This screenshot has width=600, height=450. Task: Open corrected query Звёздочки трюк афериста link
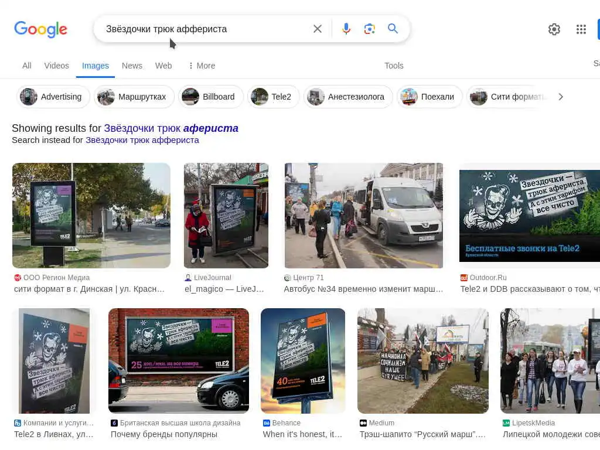tap(171, 128)
